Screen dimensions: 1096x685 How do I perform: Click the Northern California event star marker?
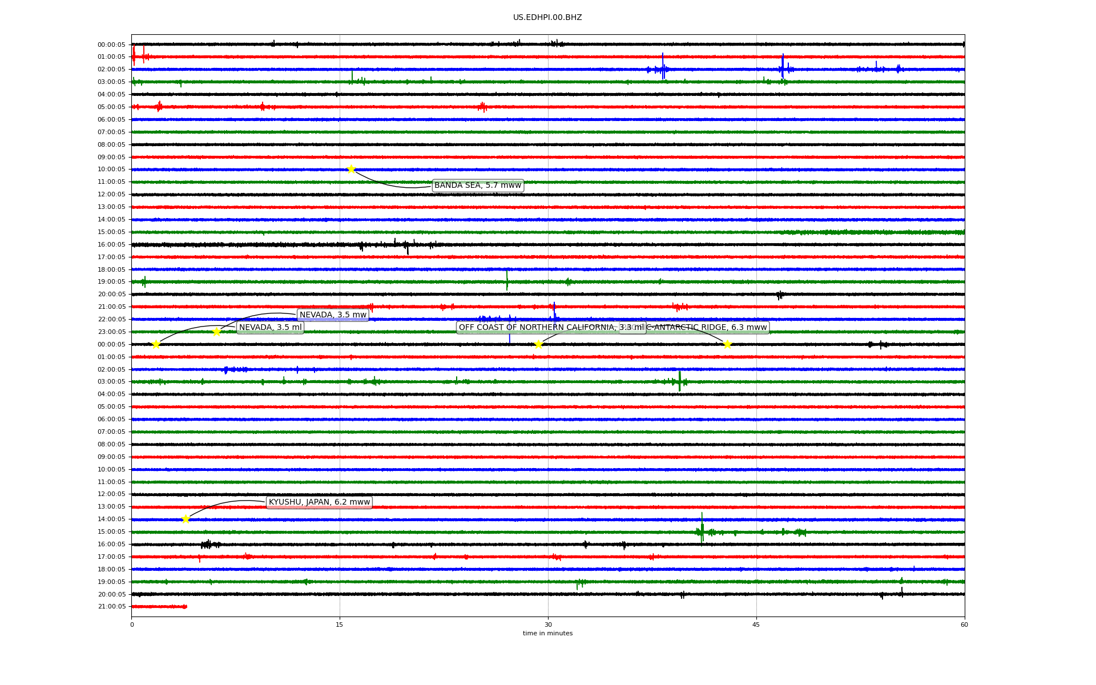[x=538, y=344]
